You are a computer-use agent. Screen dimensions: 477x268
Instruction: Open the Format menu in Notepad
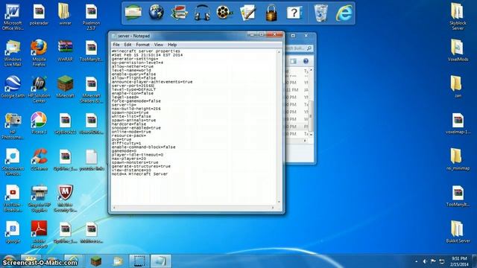click(x=142, y=45)
